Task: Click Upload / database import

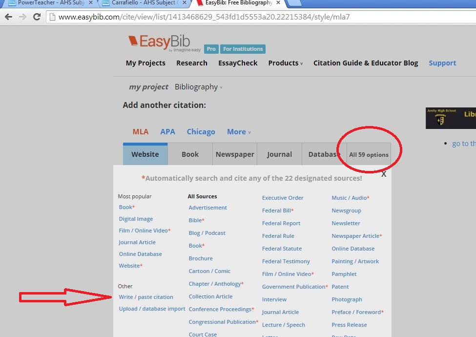Action: click(152, 309)
